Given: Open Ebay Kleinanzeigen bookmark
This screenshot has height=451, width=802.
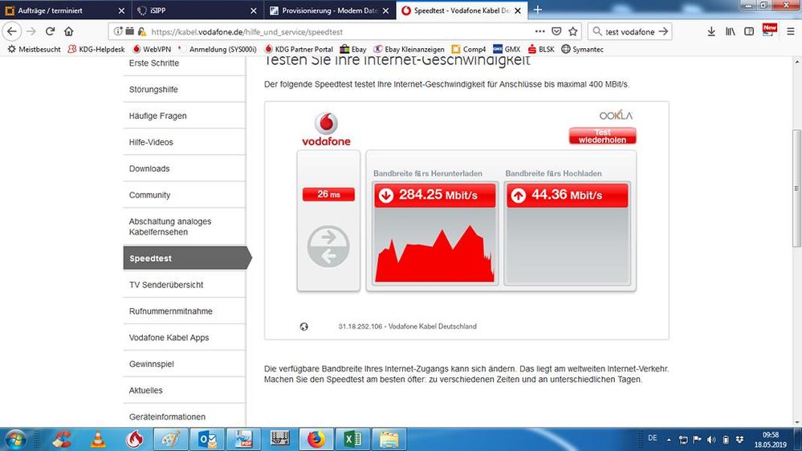Looking at the screenshot, I should (409, 49).
